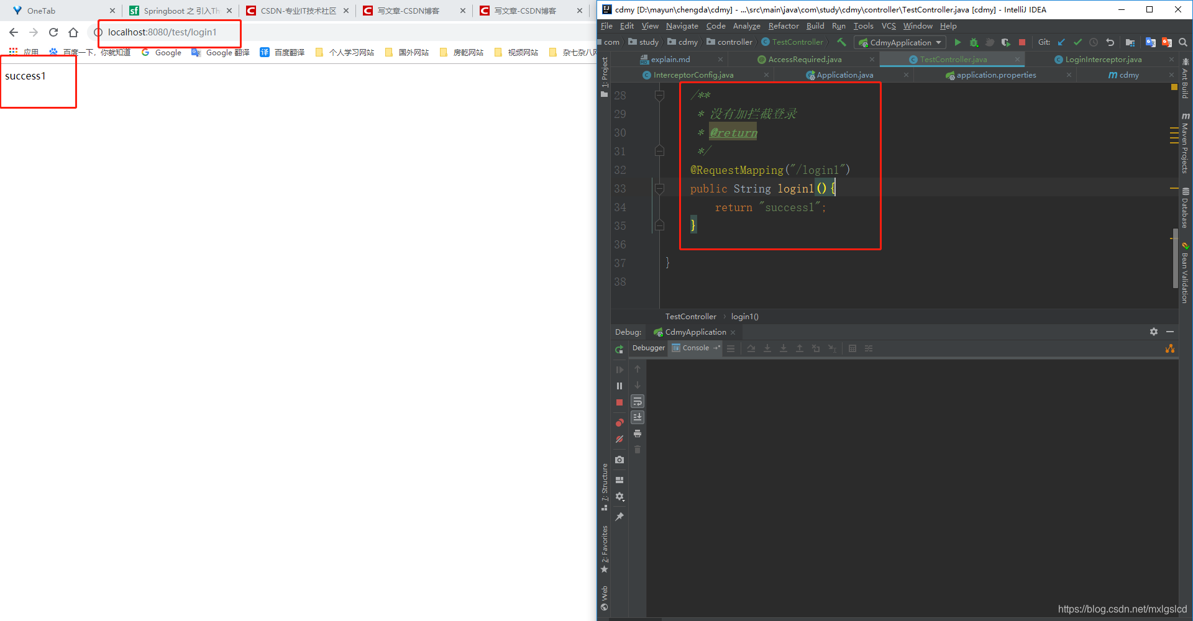Toggle Mute Breakpoints icon

[619, 439]
